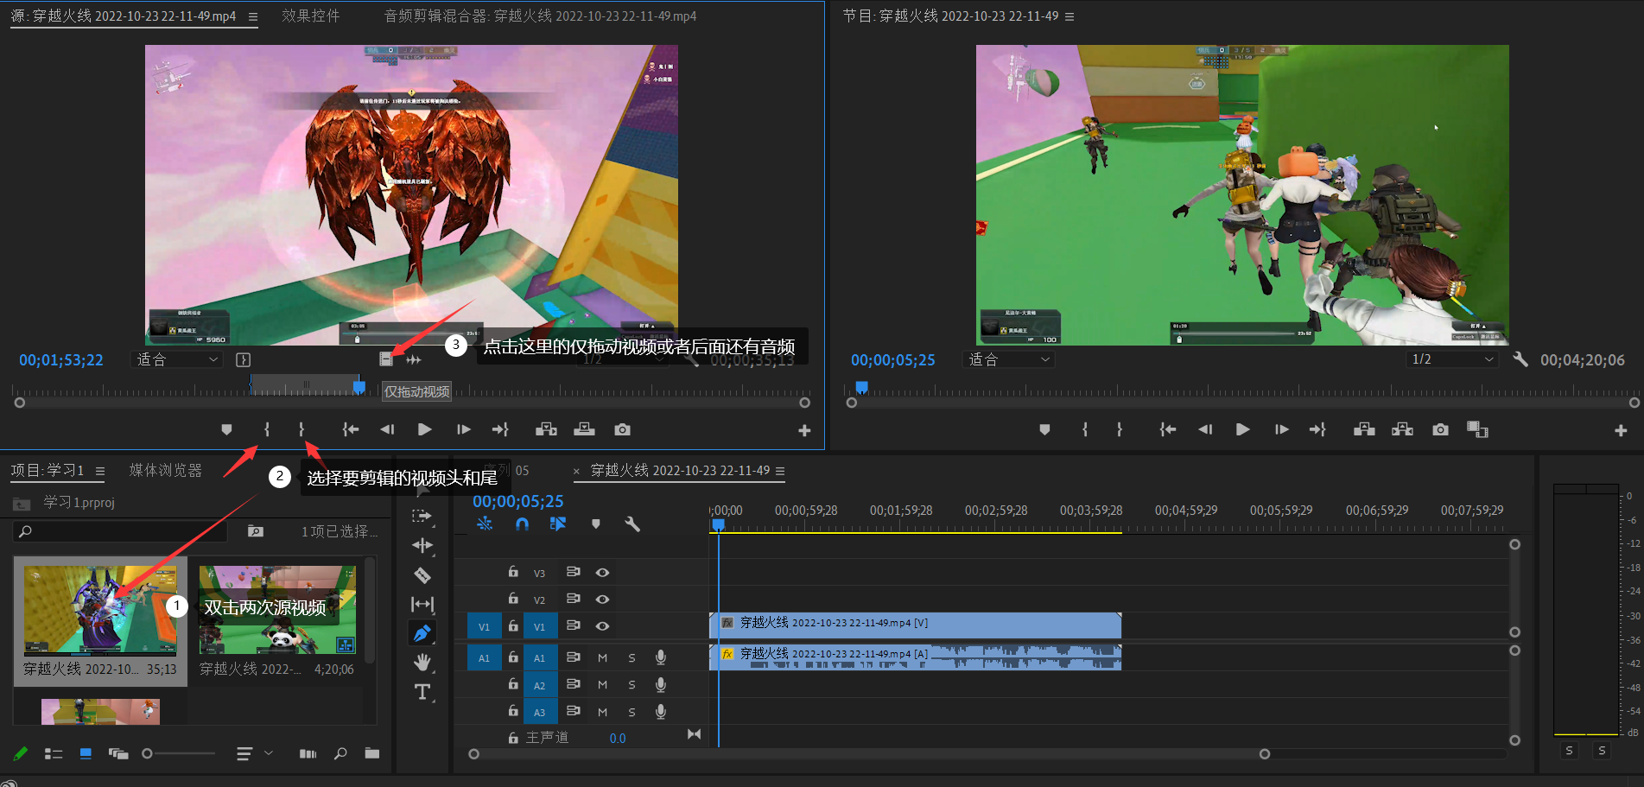The height and width of the screenshot is (787, 1644).
Task: Open Program monitor 1/2 playback resolution dropdown
Action: 1451,359
